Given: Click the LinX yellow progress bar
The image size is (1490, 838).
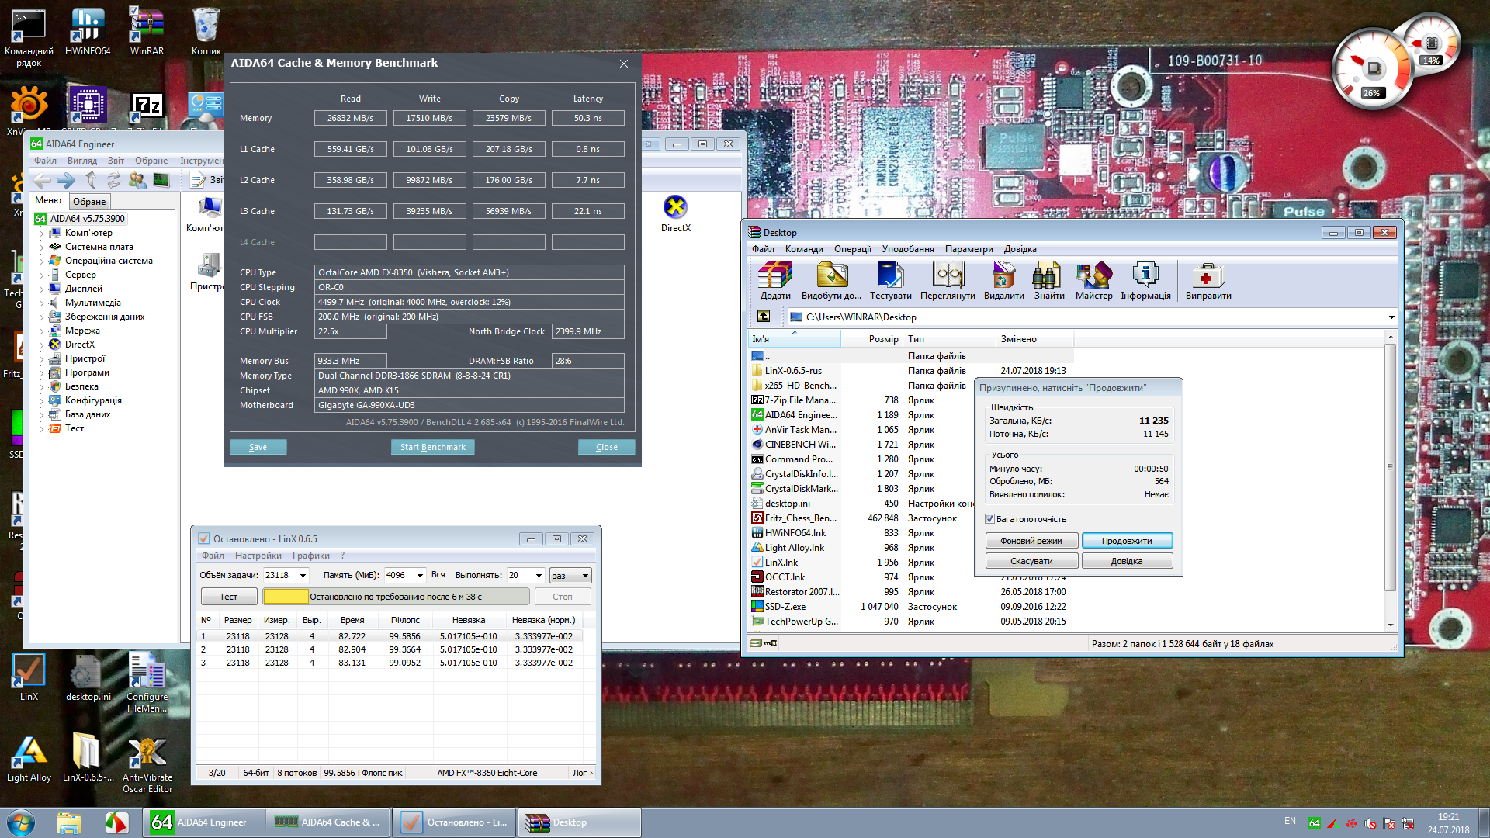Looking at the screenshot, I should pyautogui.click(x=286, y=597).
